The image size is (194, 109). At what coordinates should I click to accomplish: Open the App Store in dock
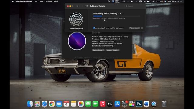[117, 104]
